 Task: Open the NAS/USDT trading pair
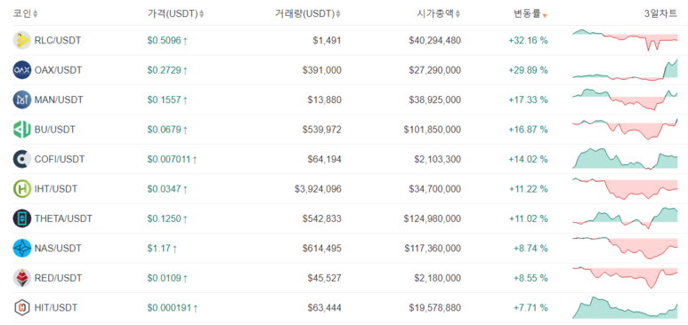[x=58, y=249]
